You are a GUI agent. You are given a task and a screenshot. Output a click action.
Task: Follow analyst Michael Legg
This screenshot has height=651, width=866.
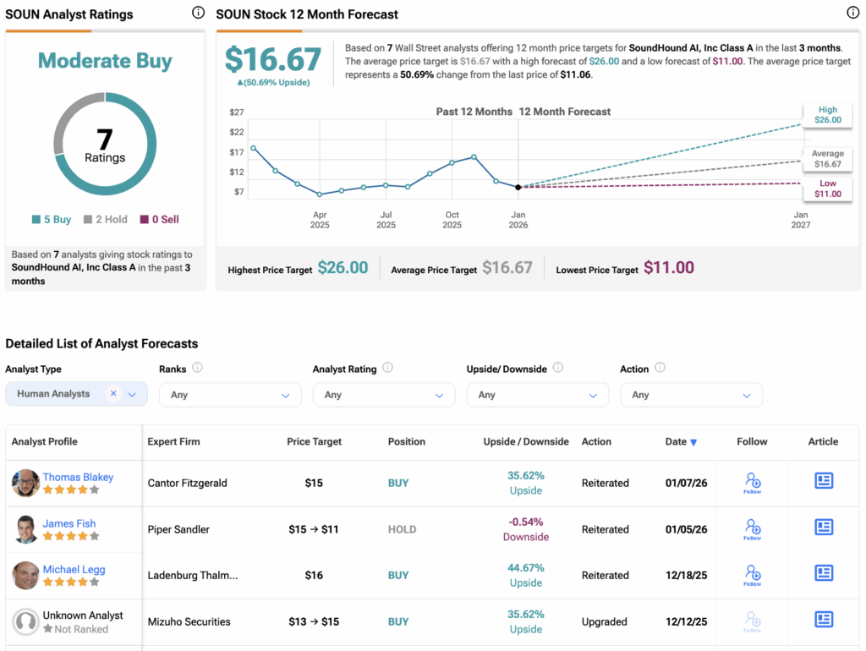pyautogui.click(x=752, y=575)
